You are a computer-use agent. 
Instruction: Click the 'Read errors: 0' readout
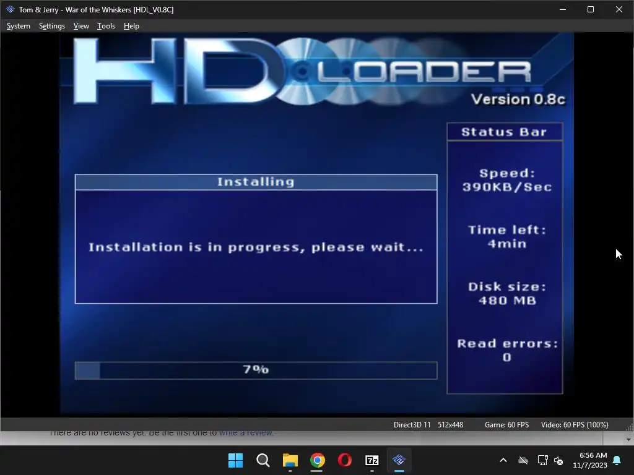point(507,350)
